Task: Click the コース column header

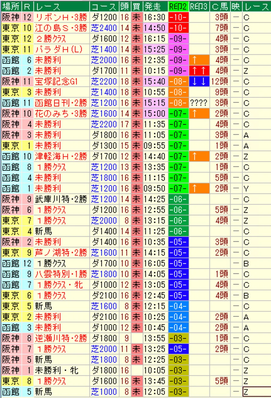Action: pyautogui.click(x=104, y=6)
